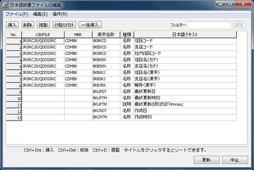Open the ファイル(F) menu

click(x=16, y=14)
